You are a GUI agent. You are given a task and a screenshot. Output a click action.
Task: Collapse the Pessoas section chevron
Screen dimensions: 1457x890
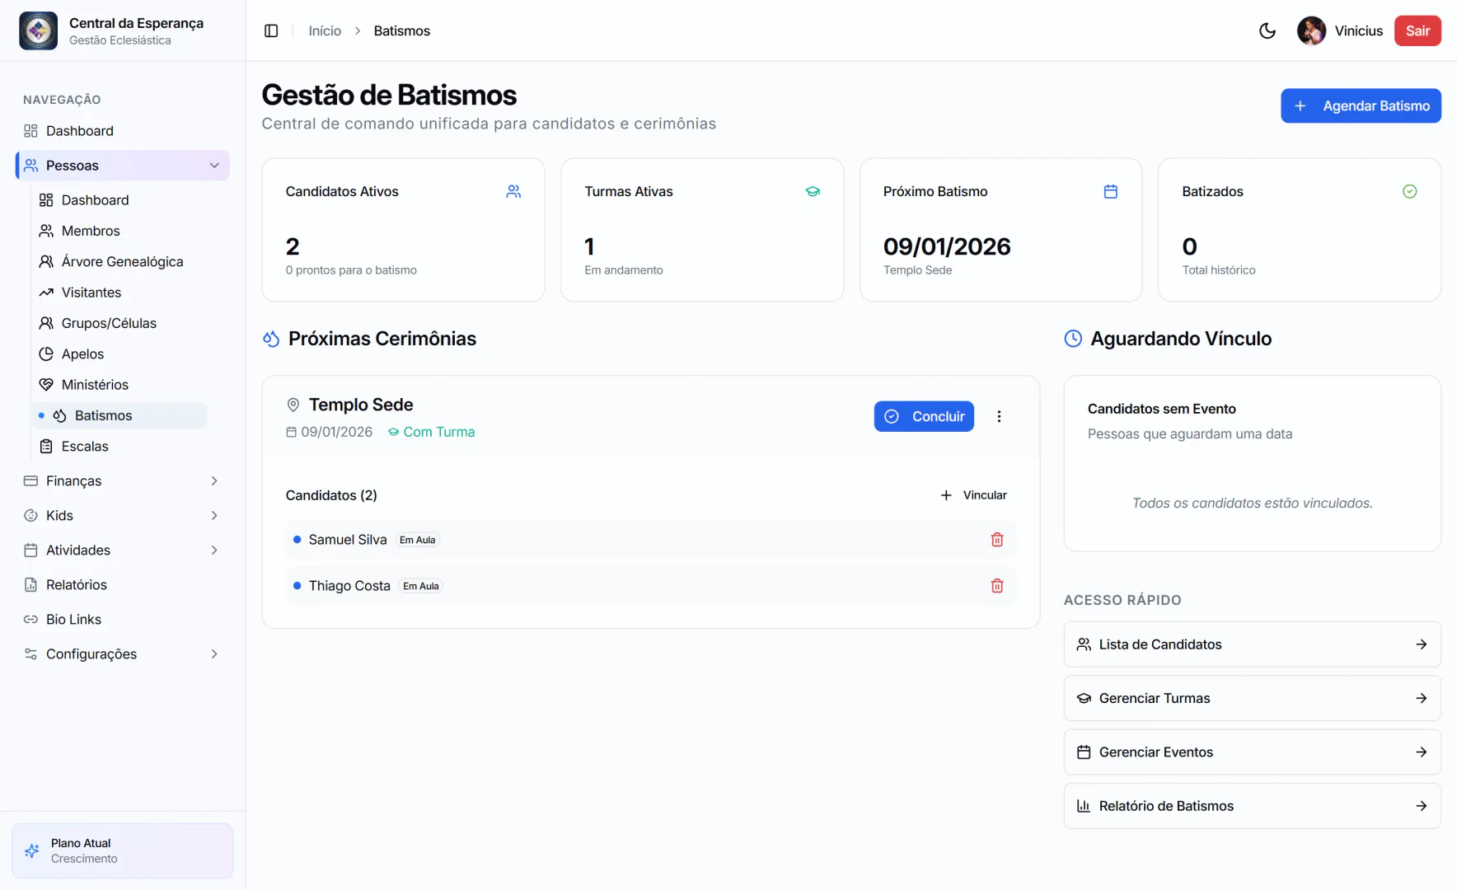(x=215, y=165)
